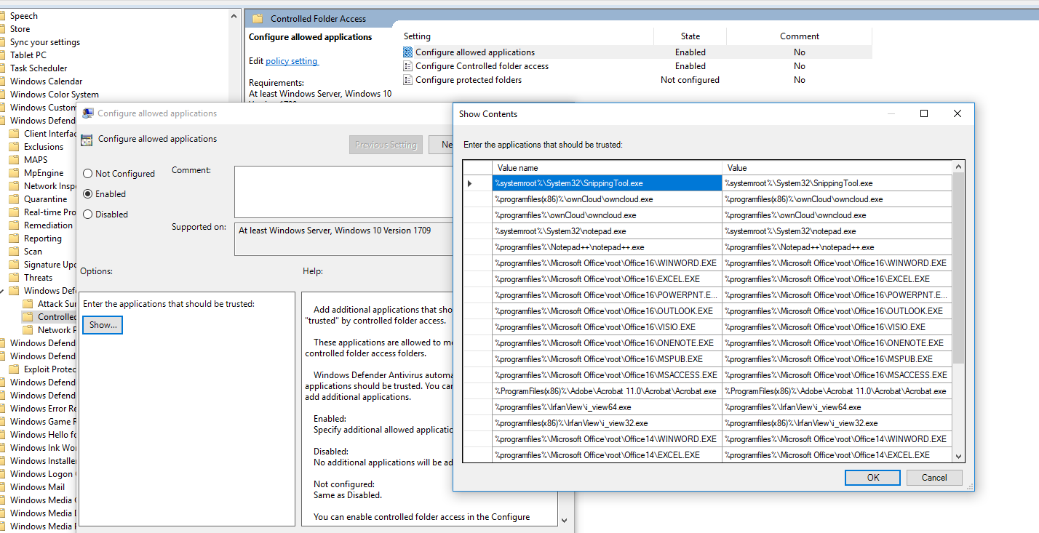This screenshot has height=533, width=1039.
Task: Choose the Enabled radio button
Action: tap(88, 194)
